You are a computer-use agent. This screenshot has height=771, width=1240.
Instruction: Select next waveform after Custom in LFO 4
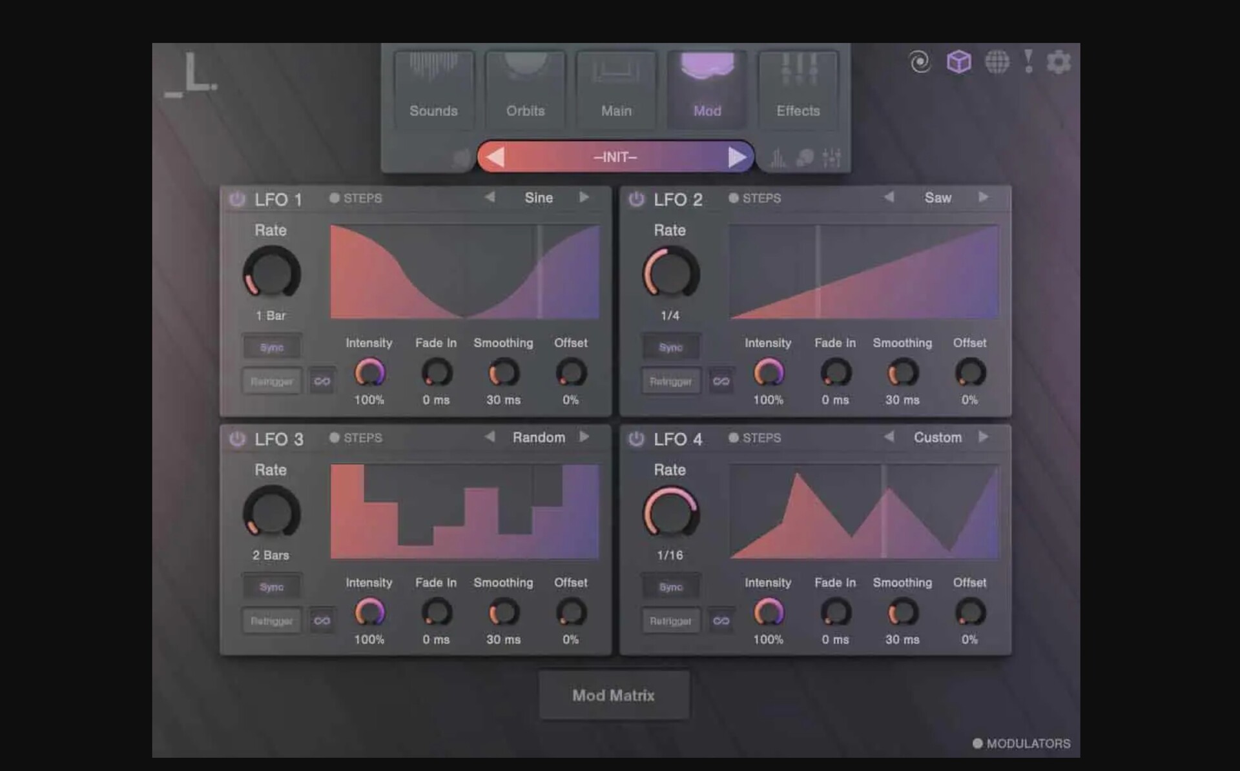[x=983, y=437]
